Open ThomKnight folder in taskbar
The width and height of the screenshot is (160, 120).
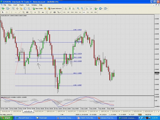point(45,118)
